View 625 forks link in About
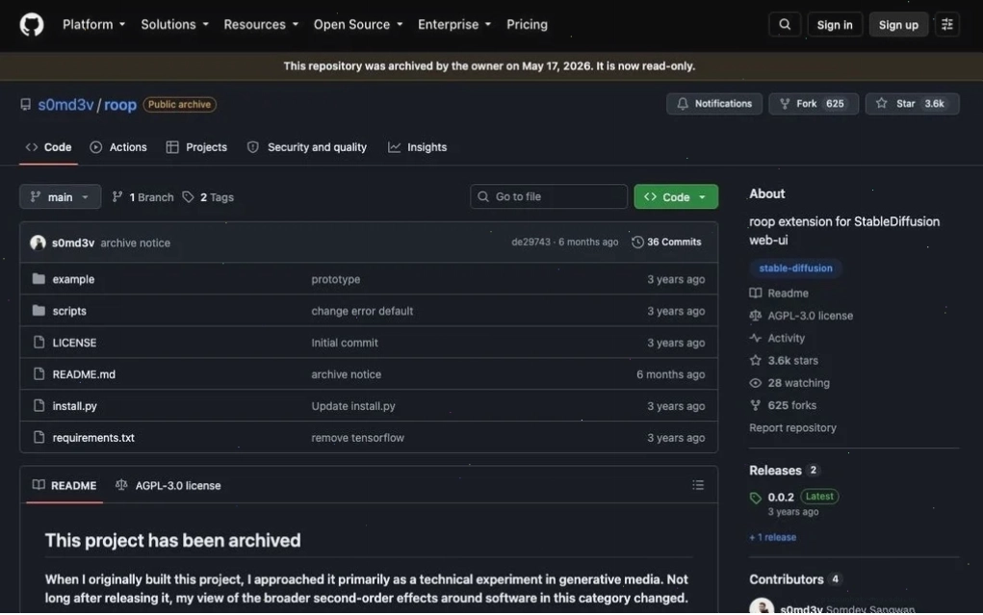983x615 pixels. pyautogui.click(x=783, y=405)
